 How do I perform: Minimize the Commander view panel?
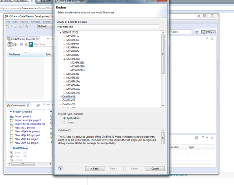(x=48, y=105)
